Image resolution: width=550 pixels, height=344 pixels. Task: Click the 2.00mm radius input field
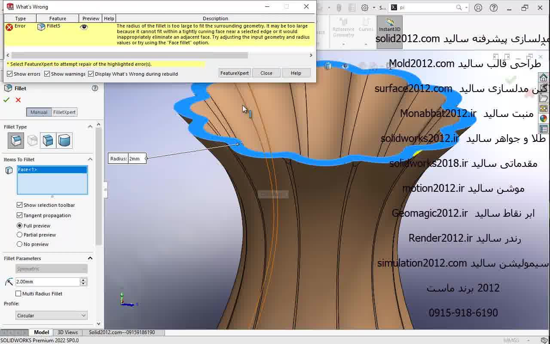coord(47,282)
